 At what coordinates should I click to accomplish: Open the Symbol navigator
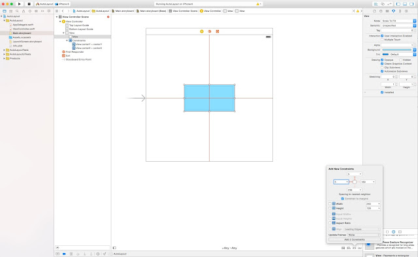click(x=10, y=11)
